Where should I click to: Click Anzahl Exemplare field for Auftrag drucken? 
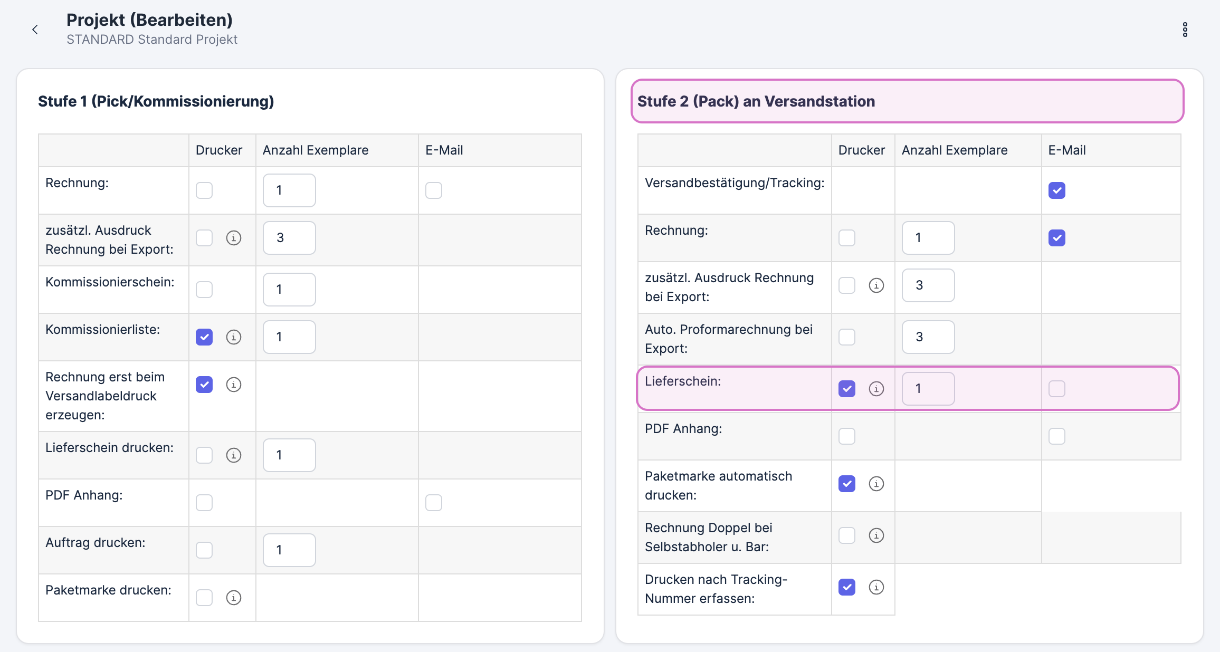coord(289,550)
